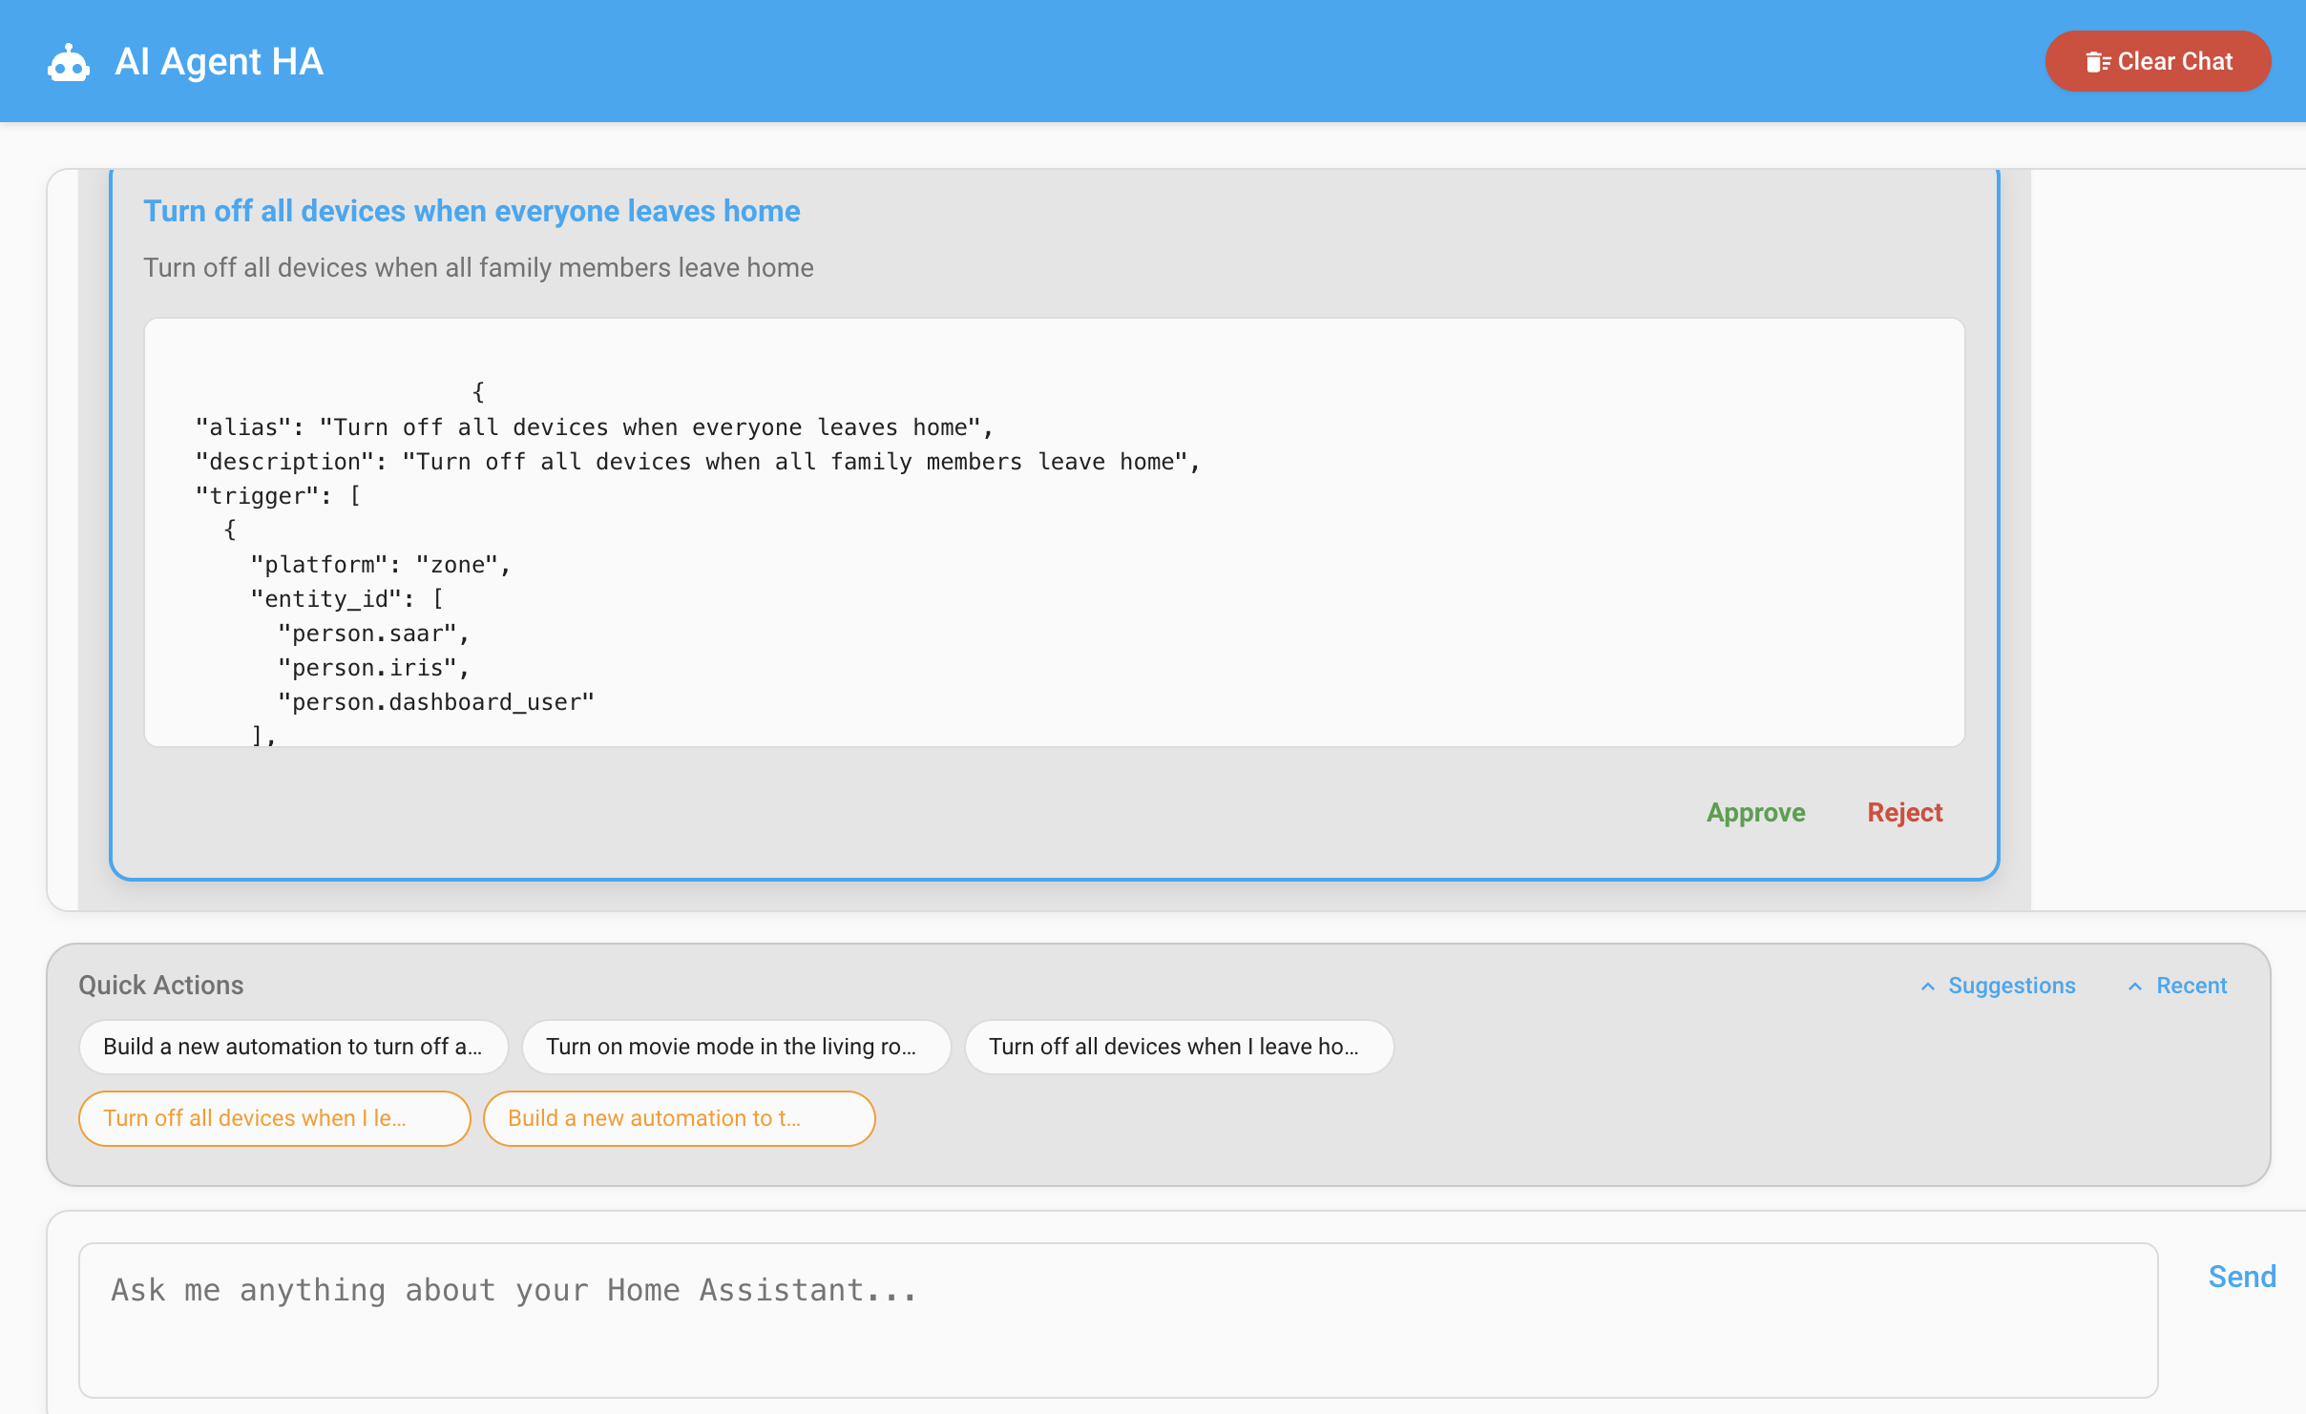Screen dimensions: 2306x1414
Task: Focus the 'Ask me anything' message input
Action: (1118, 1320)
